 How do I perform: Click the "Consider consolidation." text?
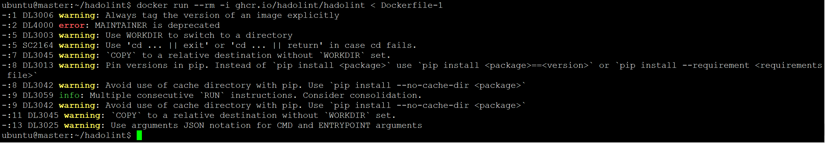click(362, 95)
